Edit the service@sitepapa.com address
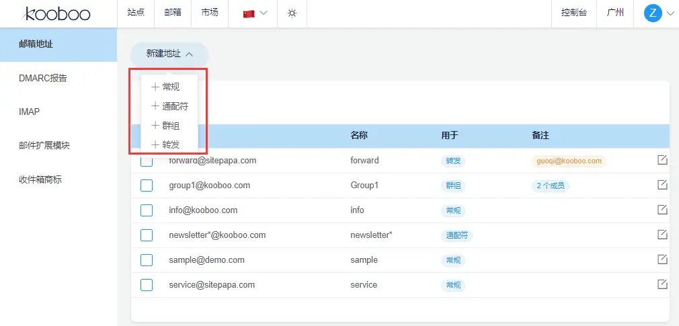The height and width of the screenshot is (326, 679). pos(662,284)
